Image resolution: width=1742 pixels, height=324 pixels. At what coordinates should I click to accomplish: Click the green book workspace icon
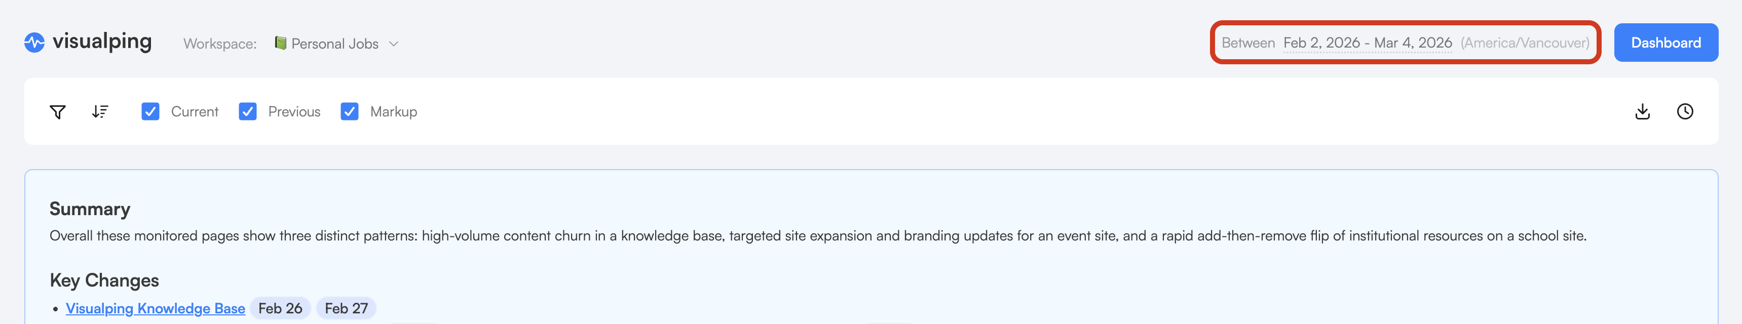(280, 43)
